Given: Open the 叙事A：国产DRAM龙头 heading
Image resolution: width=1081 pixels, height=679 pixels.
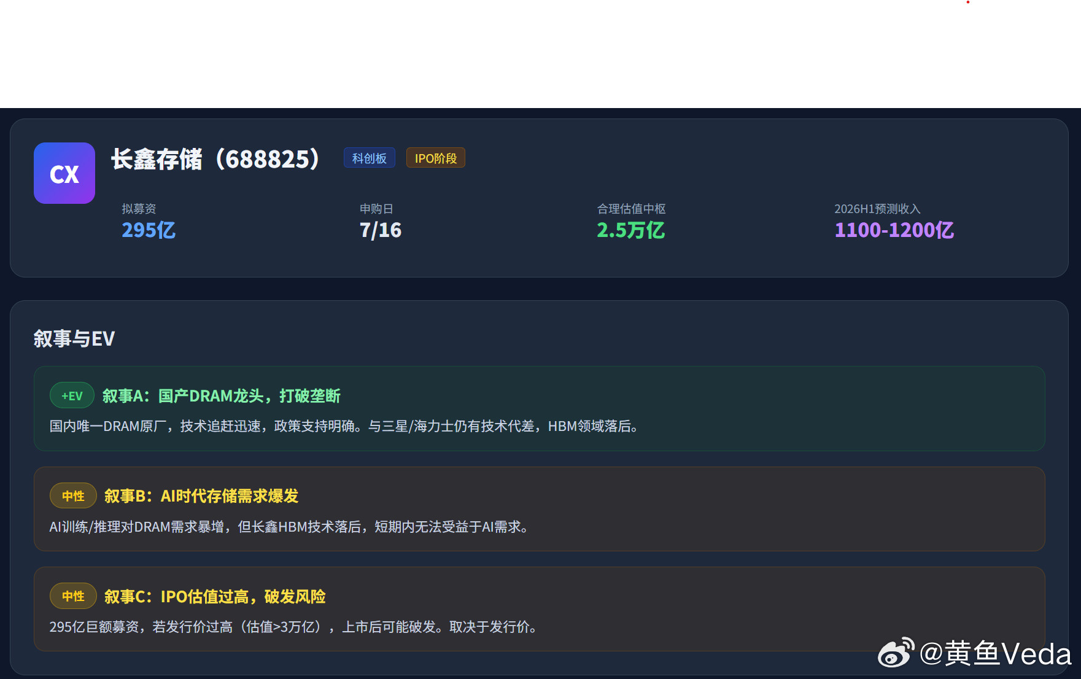Looking at the screenshot, I should (222, 396).
